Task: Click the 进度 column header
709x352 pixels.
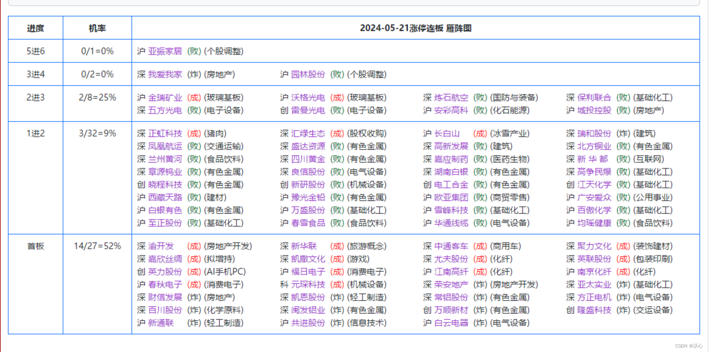Action: 35,28
